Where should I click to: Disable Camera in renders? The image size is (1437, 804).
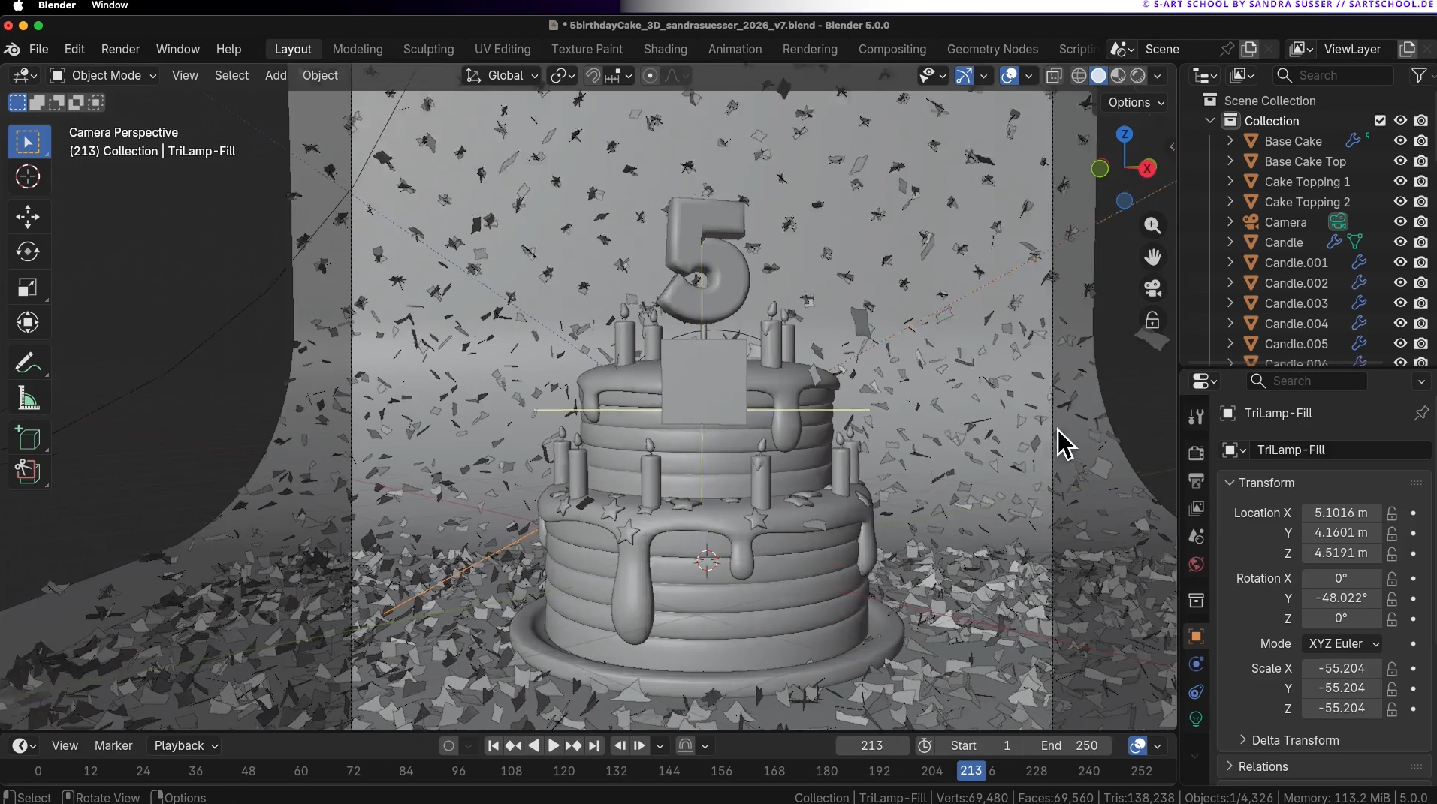[1420, 222]
